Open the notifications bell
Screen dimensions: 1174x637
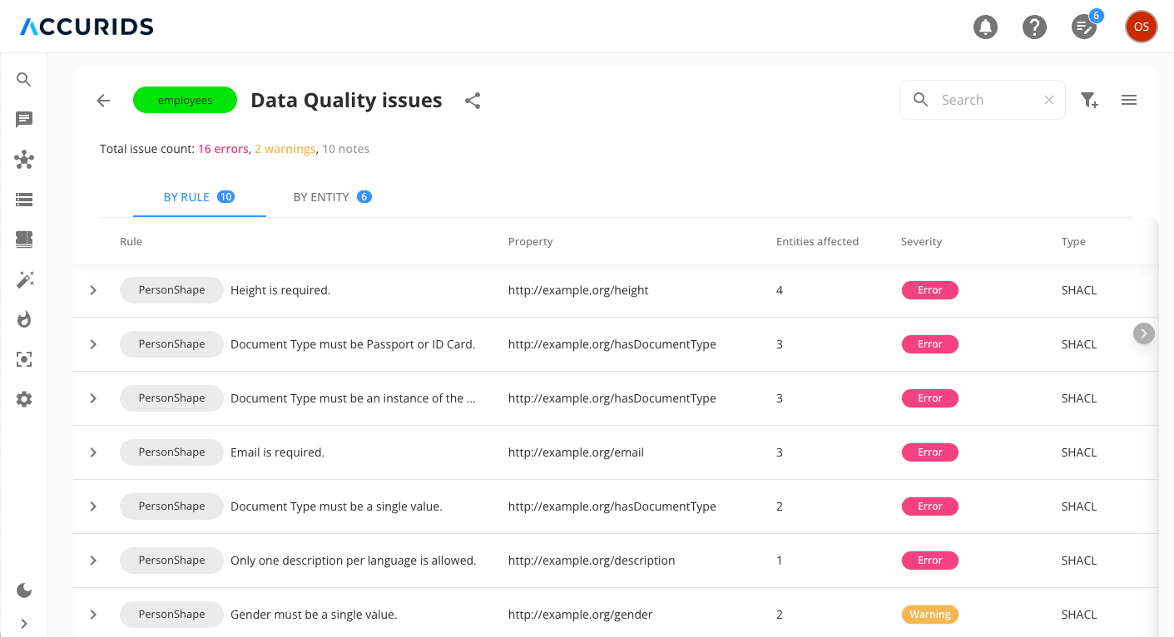pos(985,26)
